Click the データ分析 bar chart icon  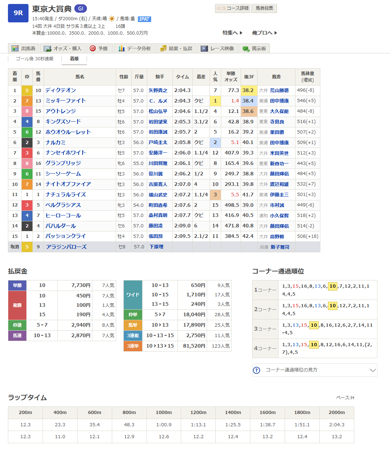click(x=122, y=48)
